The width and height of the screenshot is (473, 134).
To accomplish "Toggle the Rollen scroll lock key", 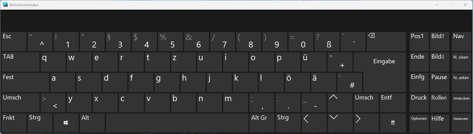I will tap(439, 103).
